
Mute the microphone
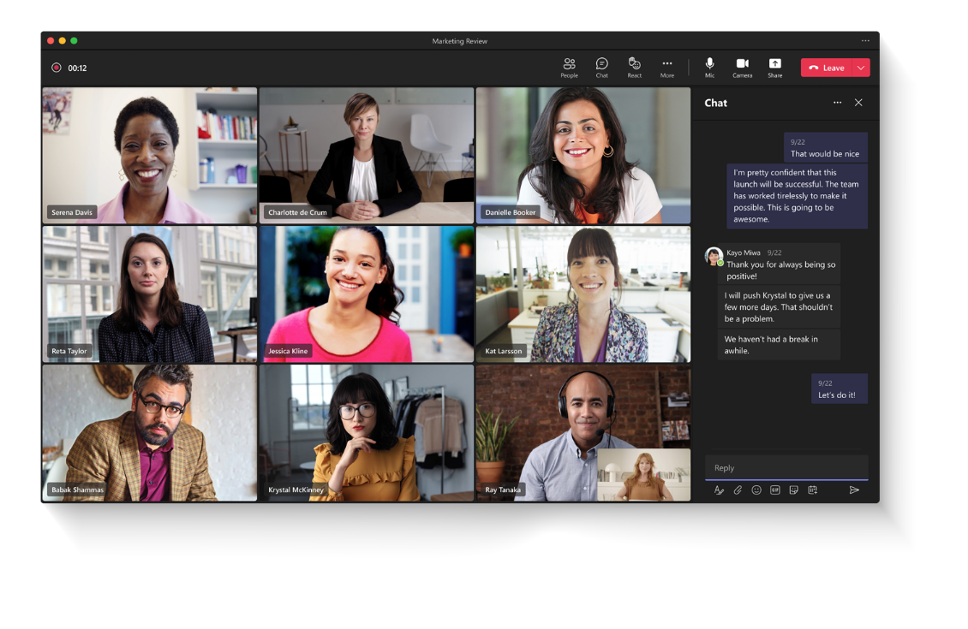click(710, 68)
